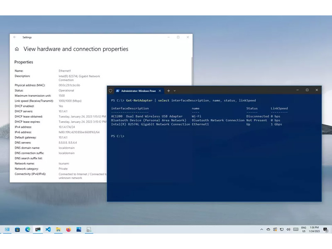332x249 pixels.
Task: Click the empty PS C:\> prompt line
Action: click(x=118, y=136)
